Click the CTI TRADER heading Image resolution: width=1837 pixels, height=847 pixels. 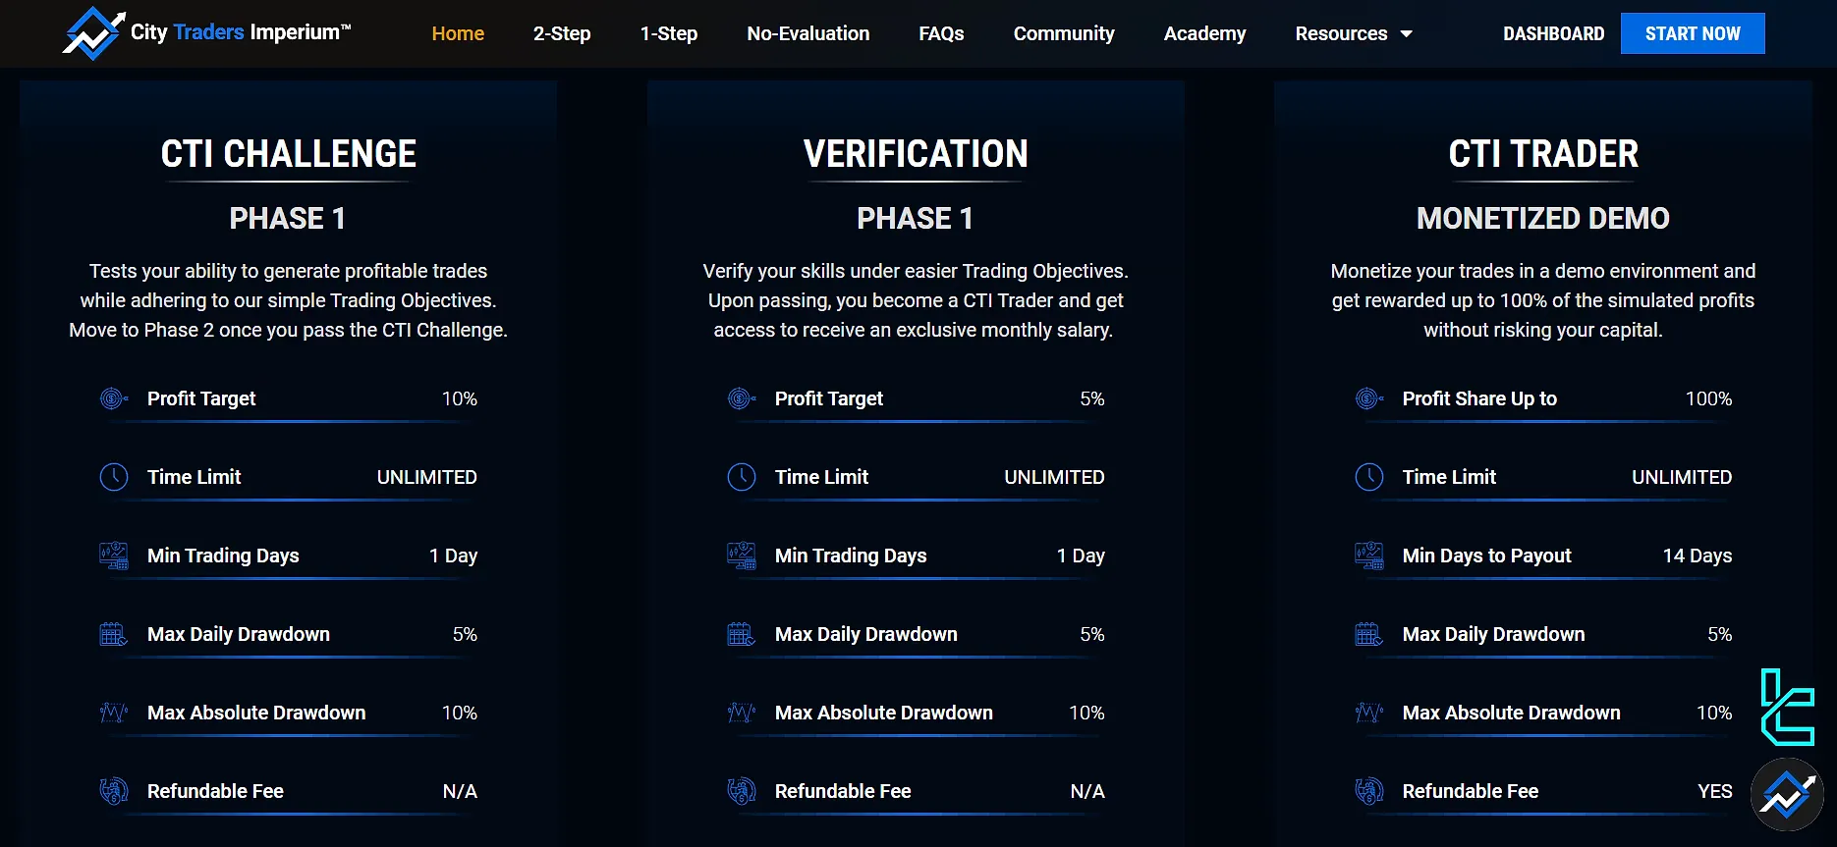point(1543,154)
